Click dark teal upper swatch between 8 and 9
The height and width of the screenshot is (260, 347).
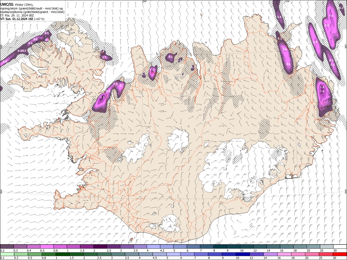[220, 246]
